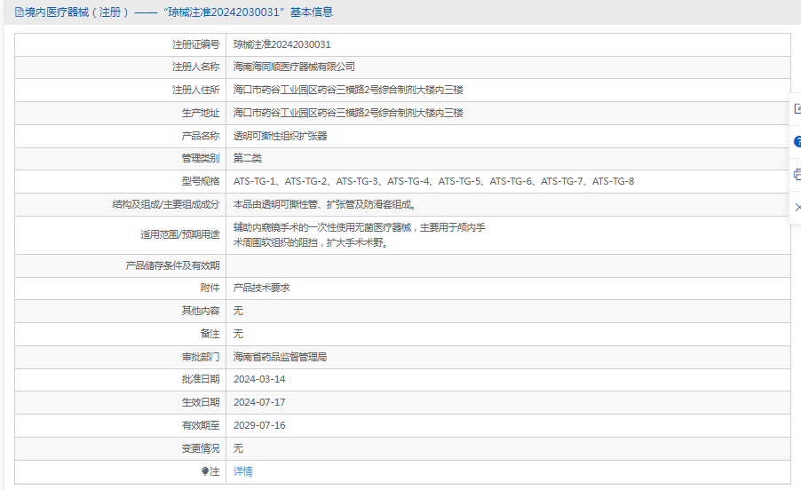
Task: Click the 产品储存条件及有效期 label
Action: coord(172,265)
